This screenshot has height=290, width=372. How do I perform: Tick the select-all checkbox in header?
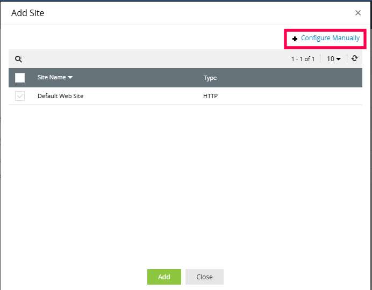20,78
